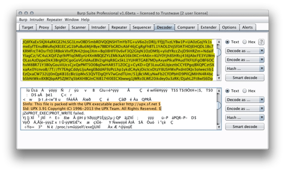The image size is (285, 172).
Task: Switch the lower decoded panel to Hex
Action: point(245,91)
